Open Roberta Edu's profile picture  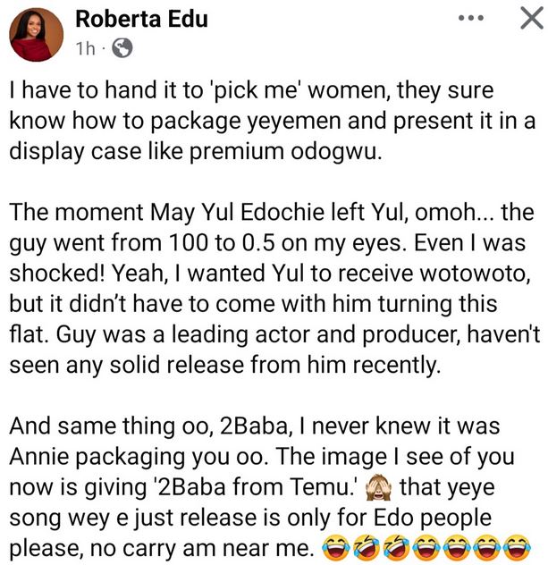click(36, 36)
